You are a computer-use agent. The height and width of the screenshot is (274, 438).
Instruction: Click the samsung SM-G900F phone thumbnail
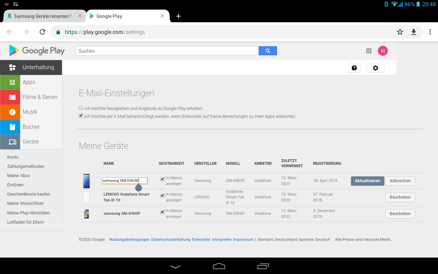[86, 214]
